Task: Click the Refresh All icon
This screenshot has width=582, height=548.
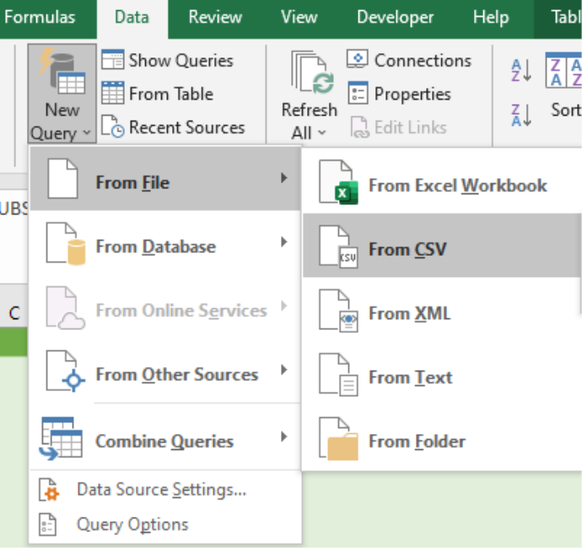Action: point(312,72)
